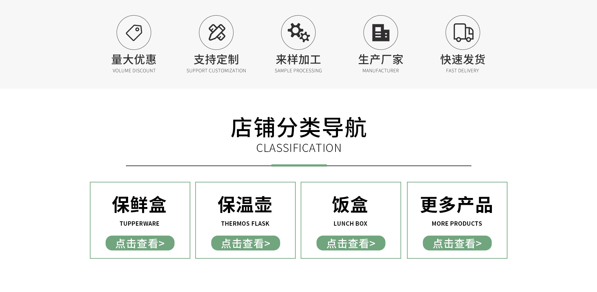This screenshot has width=597, height=292.
Task: Click the green accent bar under CLASSIFICATION
Action: click(x=299, y=166)
